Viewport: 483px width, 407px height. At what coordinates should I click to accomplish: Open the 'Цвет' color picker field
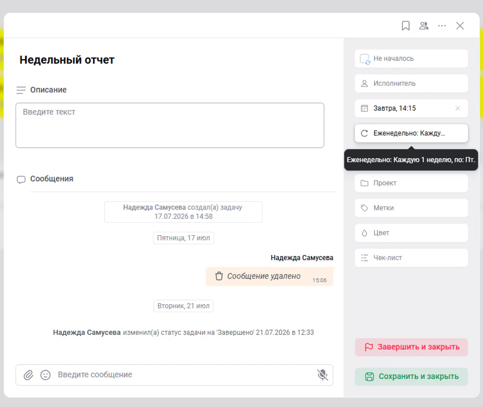click(x=411, y=233)
